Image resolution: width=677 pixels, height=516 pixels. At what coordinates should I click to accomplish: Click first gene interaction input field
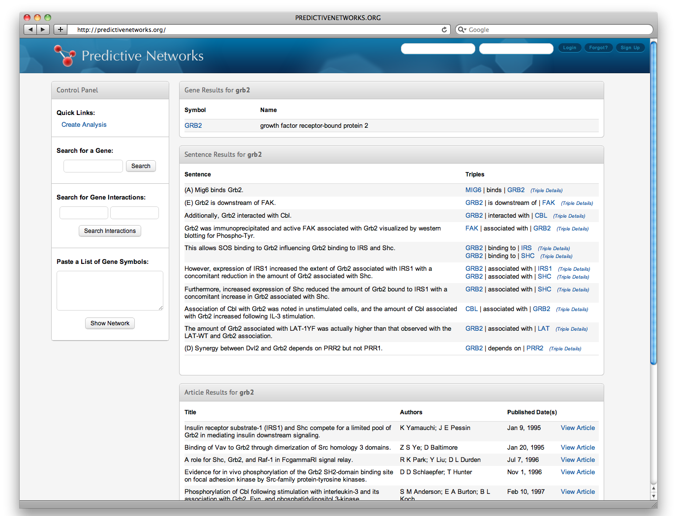[84, 213]
